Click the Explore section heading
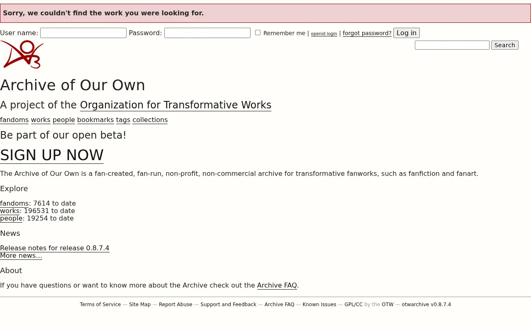Image resolution: width=531 pixels, height=331 pixels. click(14, 189)
